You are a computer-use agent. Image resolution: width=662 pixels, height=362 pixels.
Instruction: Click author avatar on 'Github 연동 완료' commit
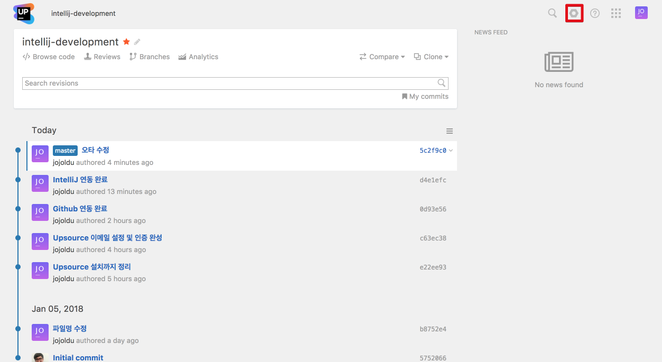coord(40,212)
